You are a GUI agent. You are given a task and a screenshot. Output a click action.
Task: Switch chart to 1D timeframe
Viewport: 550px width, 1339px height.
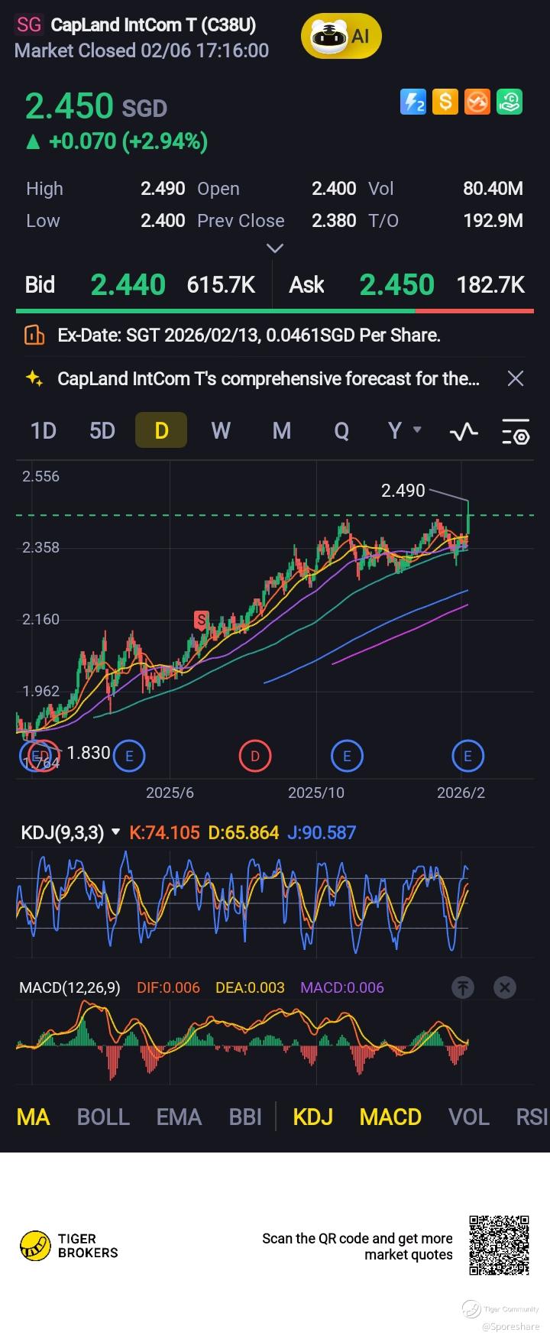pos(44,431)
